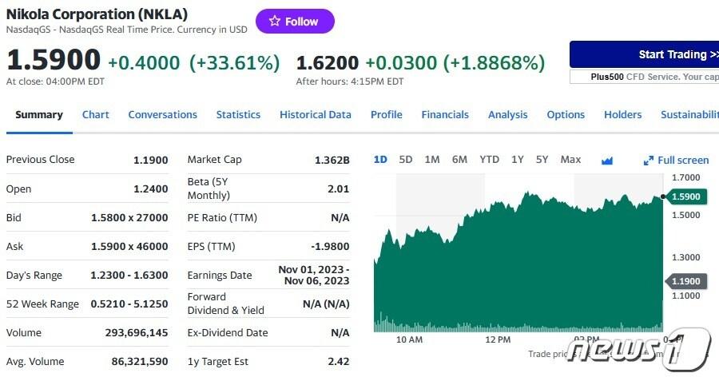This screenshot has height=381, width=719.
Task: Open the Financials tab
Action: click(445, 115)
